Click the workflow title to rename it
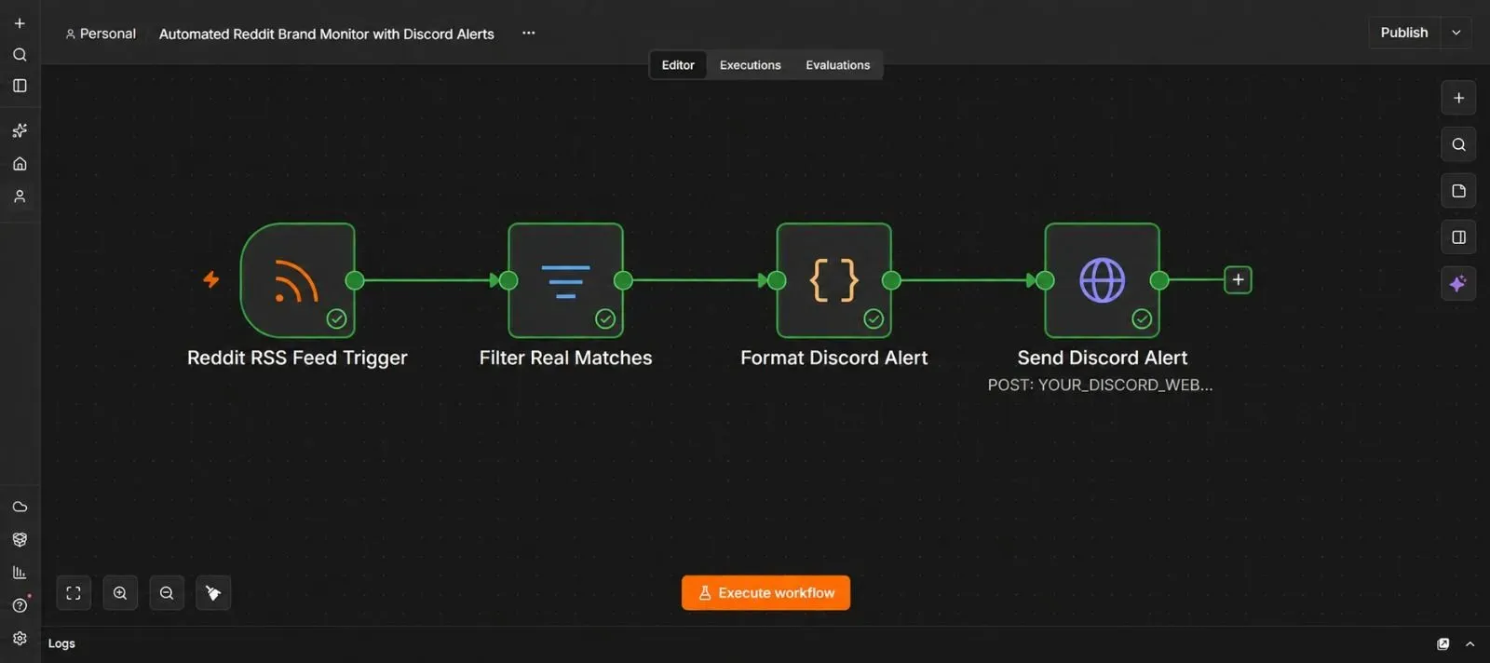 (x=327, y=34)
